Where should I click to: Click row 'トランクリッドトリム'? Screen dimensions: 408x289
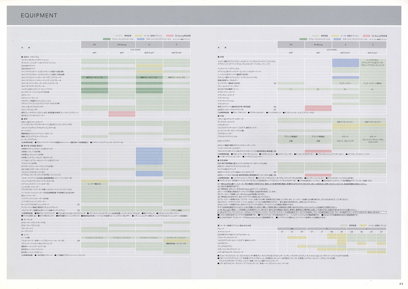(x=302, y=101)
